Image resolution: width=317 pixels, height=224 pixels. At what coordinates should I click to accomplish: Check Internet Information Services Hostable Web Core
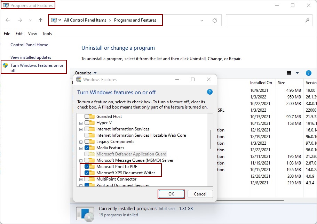click(x=87, y=135)
